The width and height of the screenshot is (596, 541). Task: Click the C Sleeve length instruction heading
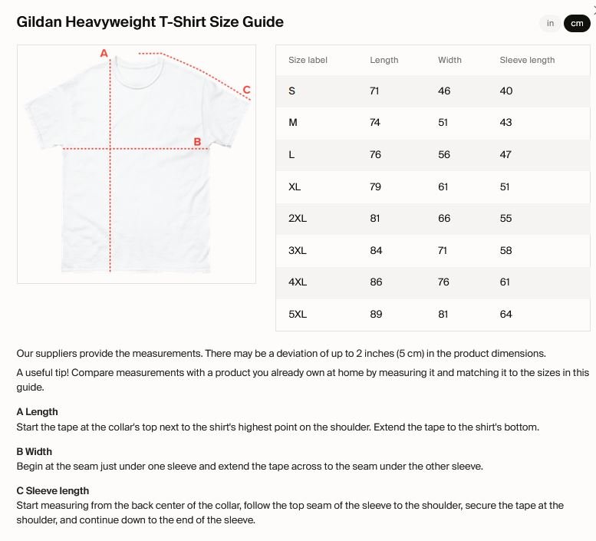(53, 490)
